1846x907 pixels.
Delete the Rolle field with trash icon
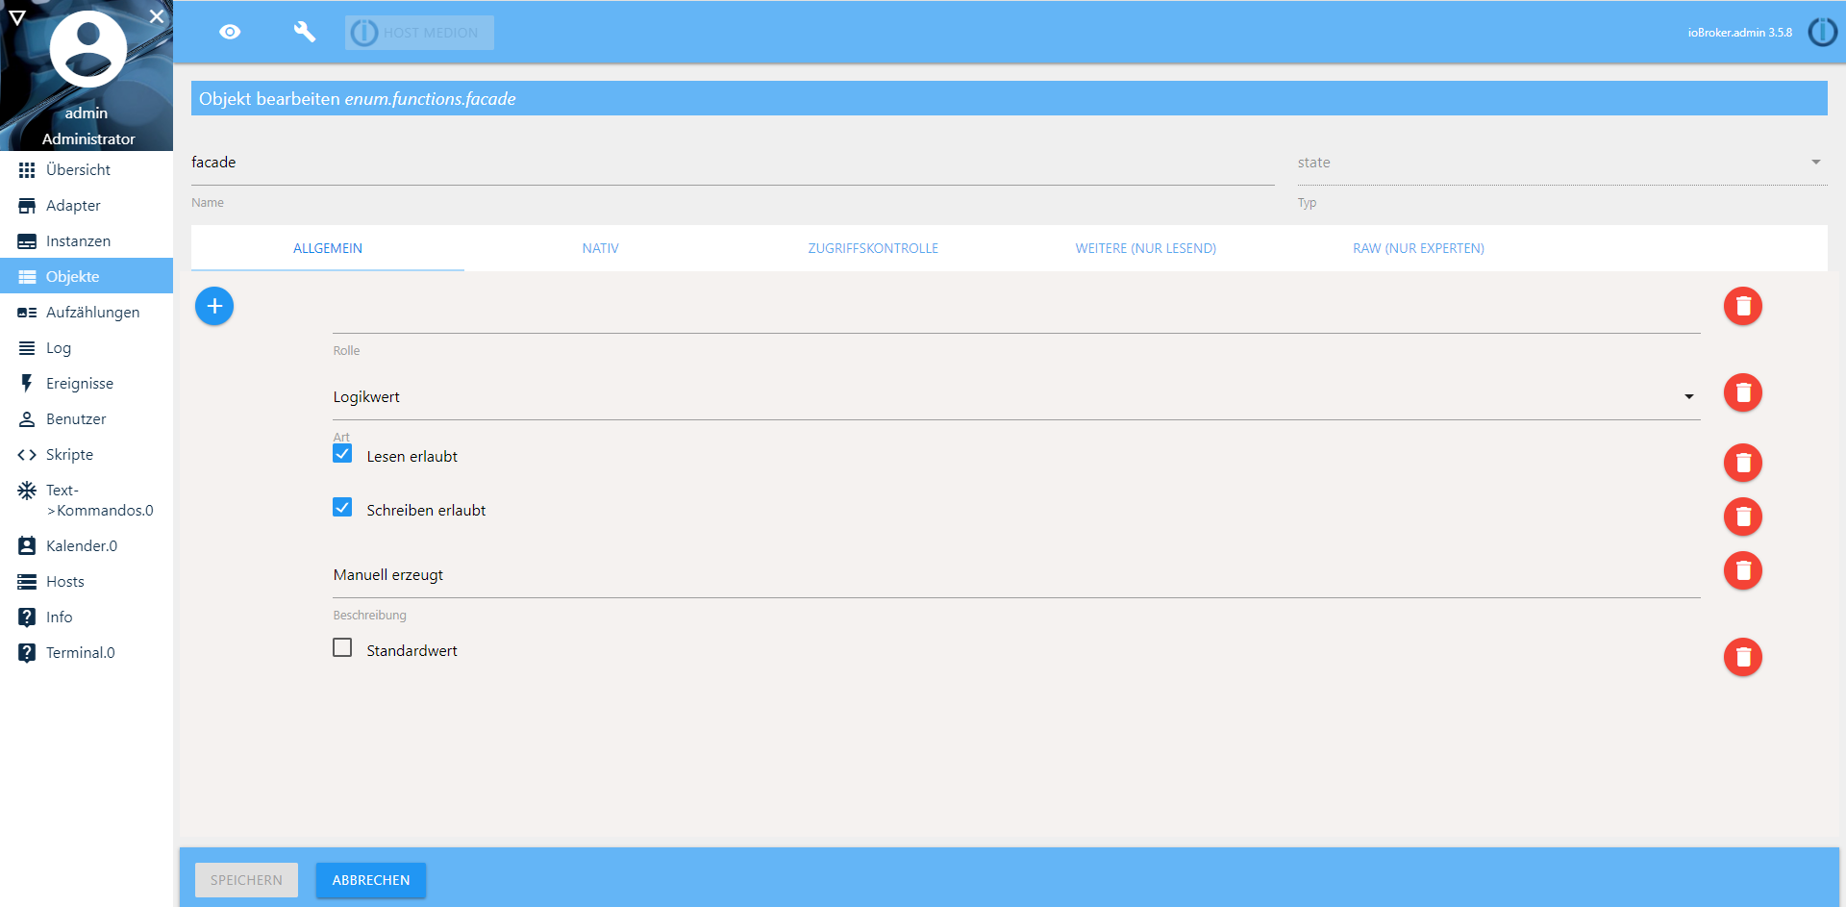tap(1742, 306)
